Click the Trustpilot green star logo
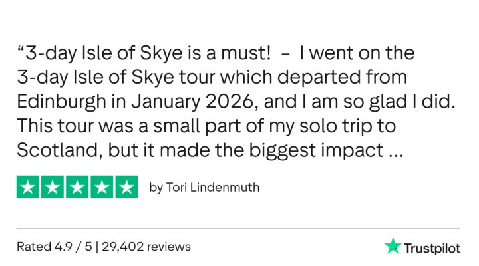This screenshot has width=479, height=266. pyautogui.click(x=393, y=246)
